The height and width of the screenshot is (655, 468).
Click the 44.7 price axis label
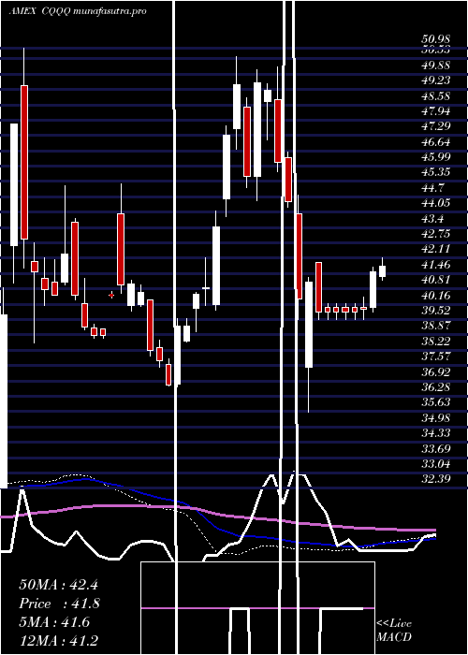432,188
